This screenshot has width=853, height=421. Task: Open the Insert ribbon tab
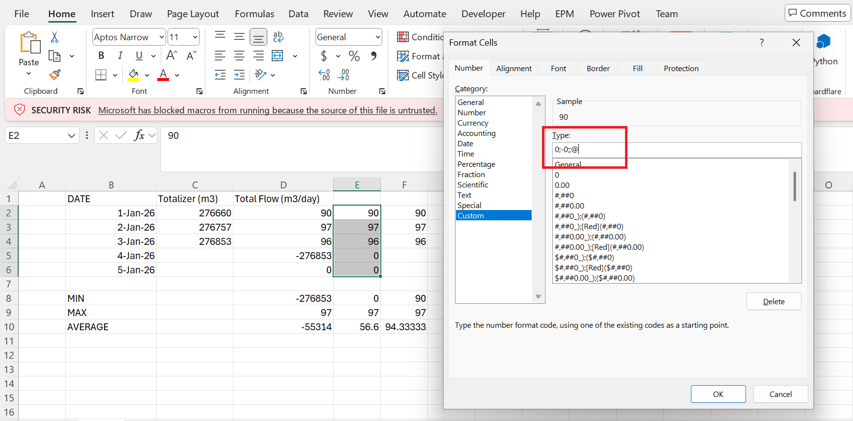pyautogui.click(x=102, y=14)
